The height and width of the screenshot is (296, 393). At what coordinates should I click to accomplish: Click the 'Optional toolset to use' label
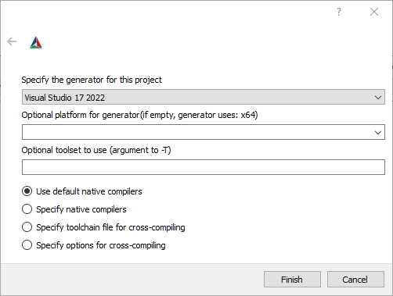[x=96, y=150]
